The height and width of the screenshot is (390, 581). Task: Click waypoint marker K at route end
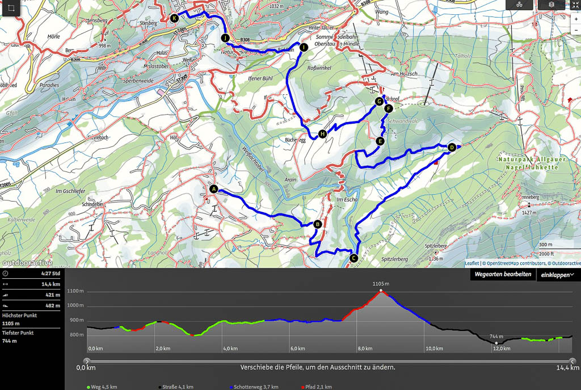coord(174,18)
